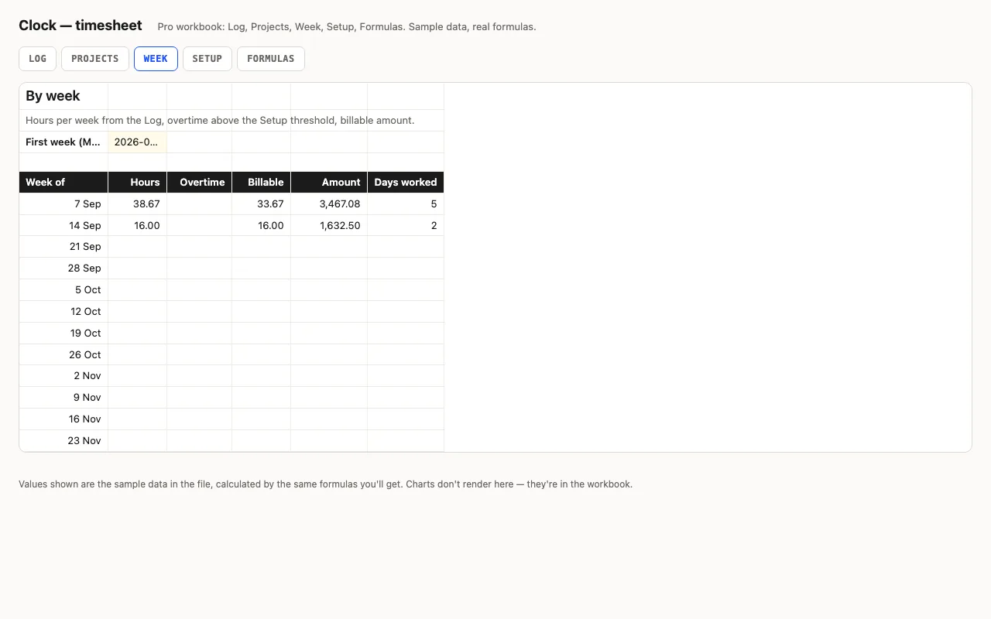The width and height of the screenshot is (991, 619).
Task: Select the 'Overtime' column header
Action: [x=199, y=183]
